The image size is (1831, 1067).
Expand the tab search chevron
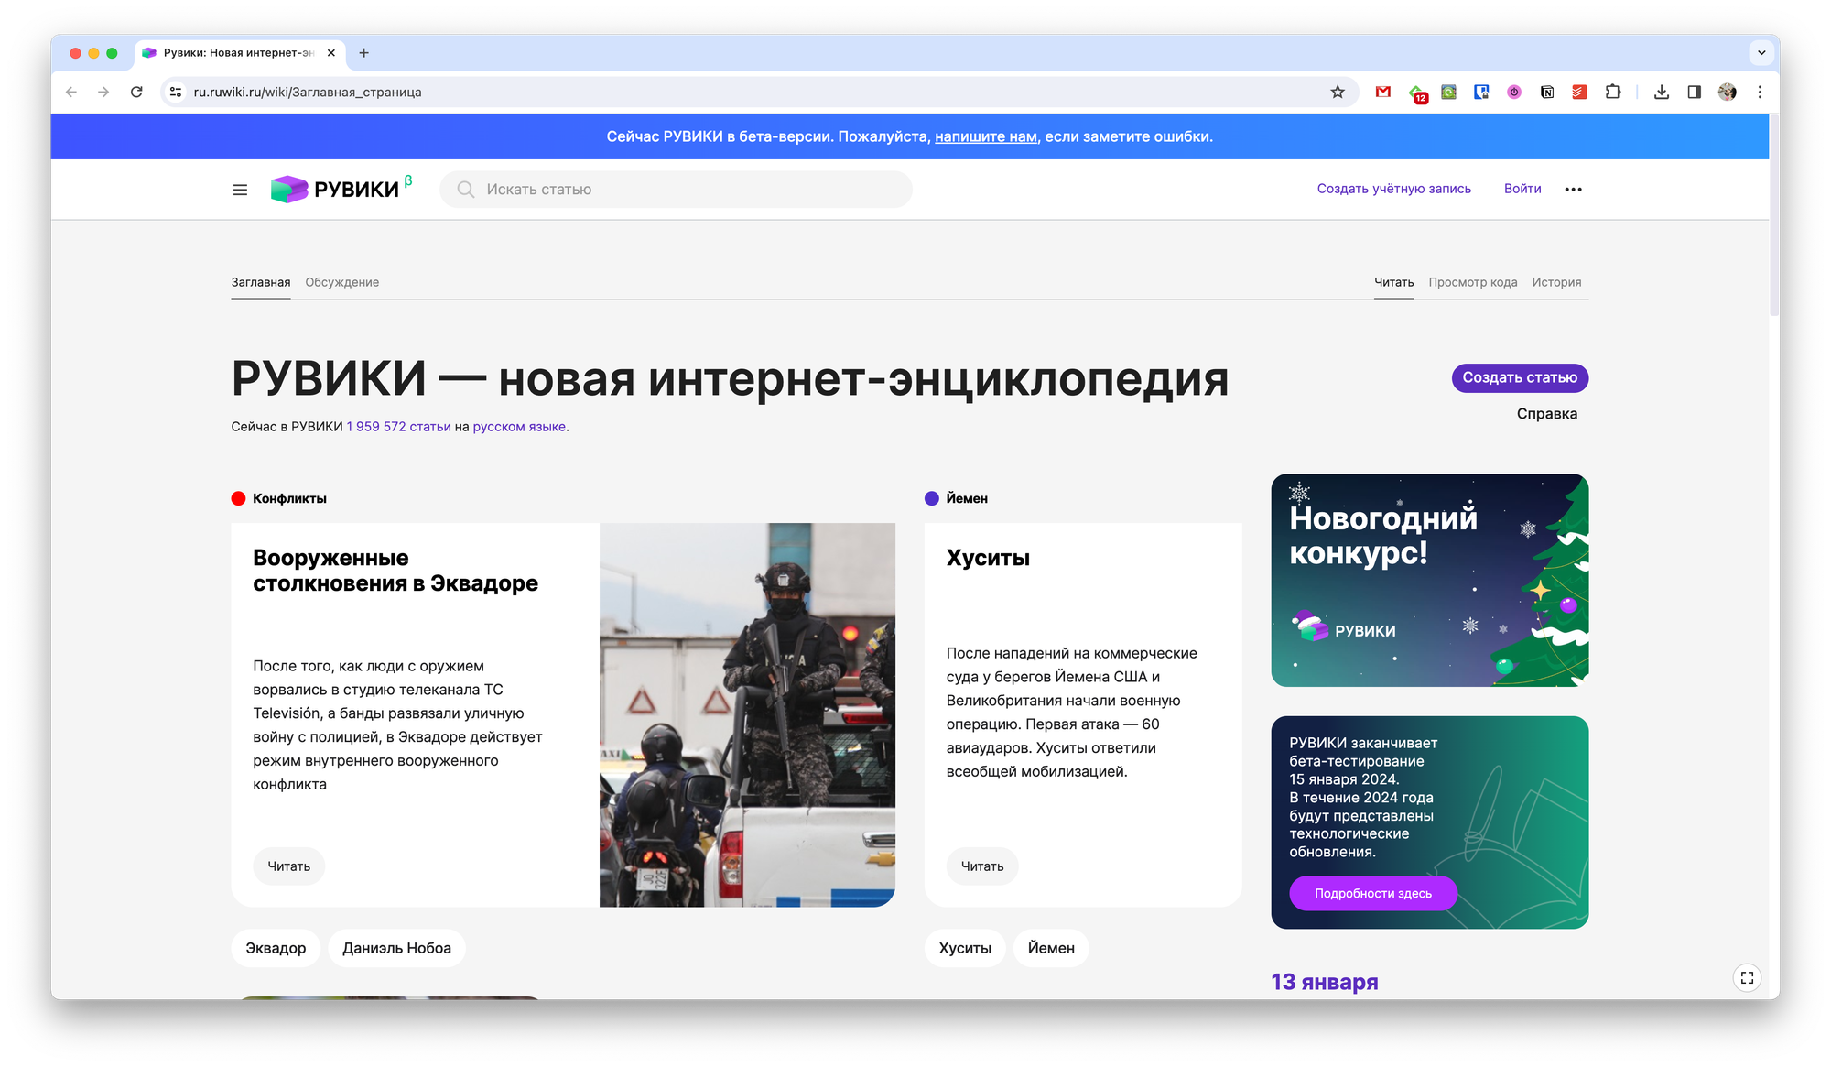(x=1761, y=53)
